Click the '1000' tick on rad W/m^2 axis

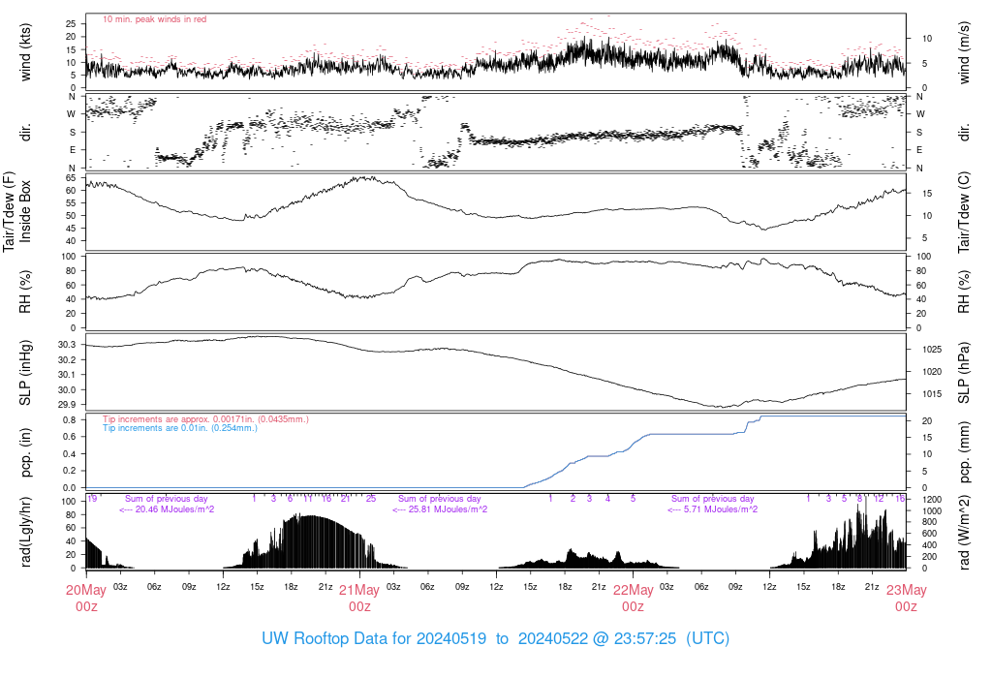932,511
